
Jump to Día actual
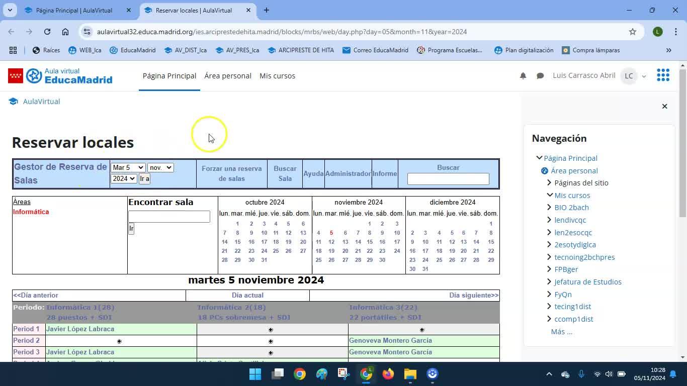(x=247, y=296)
